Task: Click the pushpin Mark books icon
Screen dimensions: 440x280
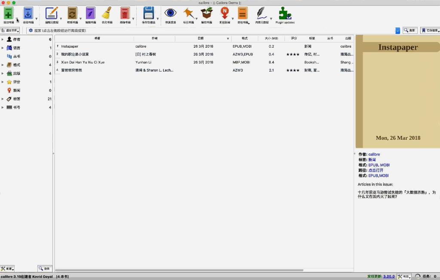Action: pos(189,13)
